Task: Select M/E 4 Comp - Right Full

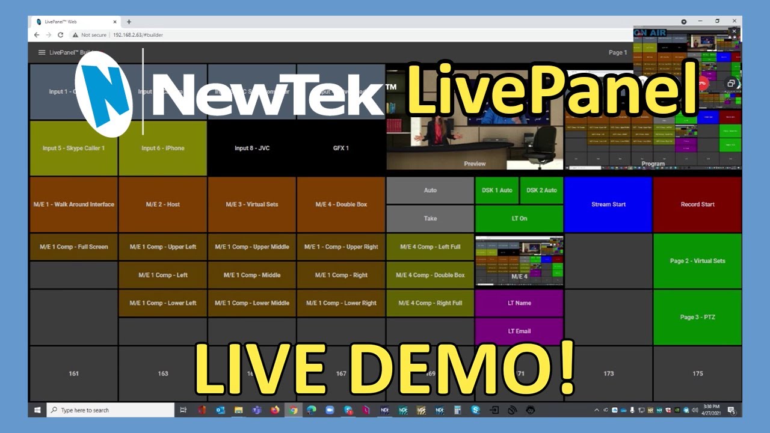Action: point(430,303)
